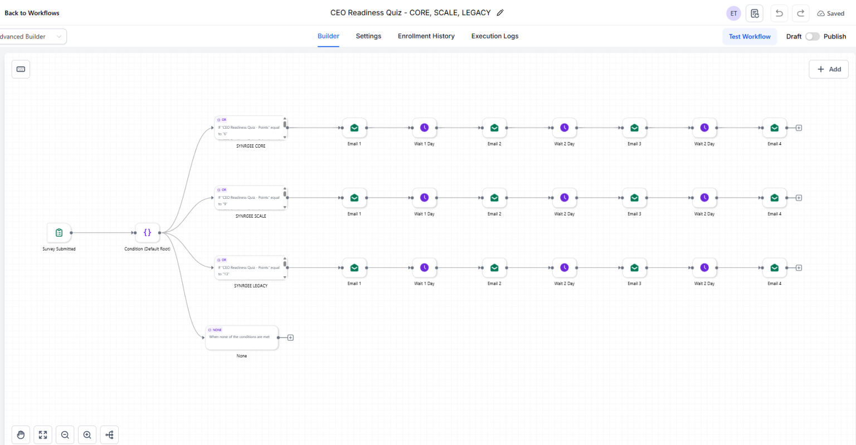Zoom in the workflow canvas
856x445 pixels.
tap(87, 435)
